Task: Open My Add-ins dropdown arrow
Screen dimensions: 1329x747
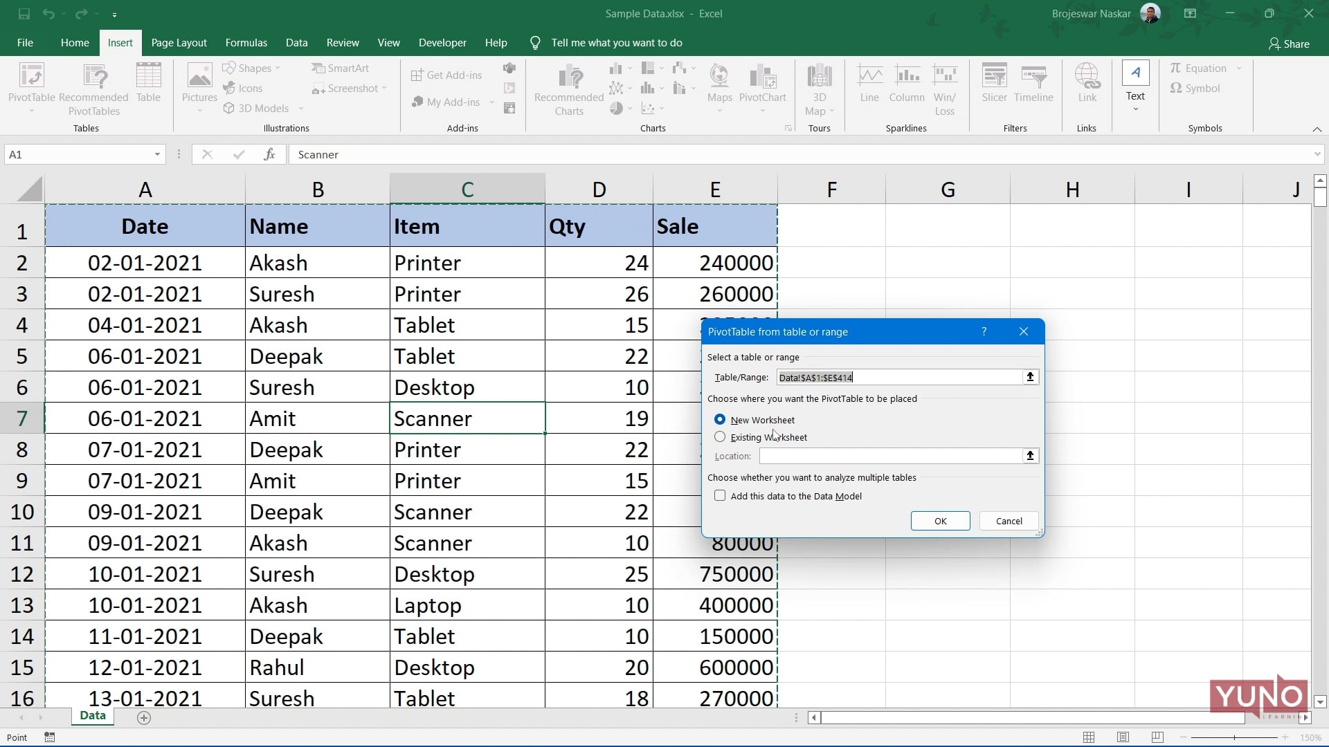Action: [492, 102]
